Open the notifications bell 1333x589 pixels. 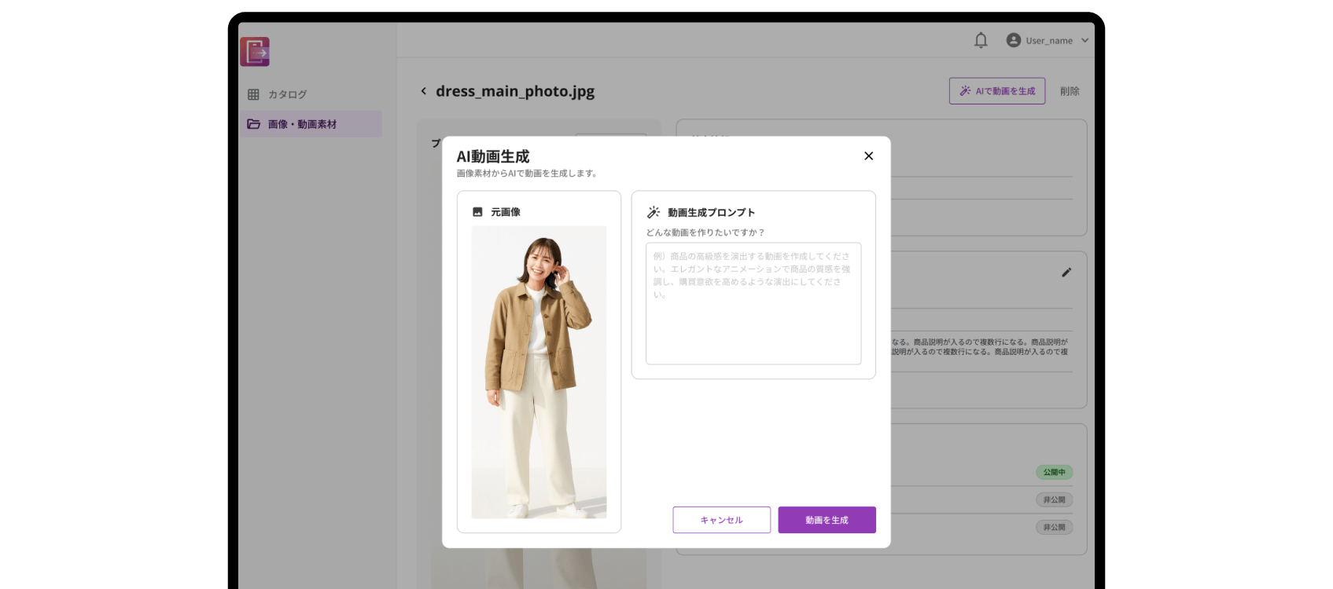pyautogui.click(x=981, y=41)
